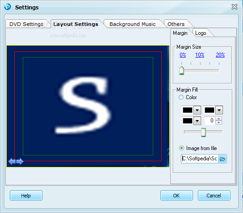Screen dimensions: 243x213
Task: Click the second black swatch in top row
Action: click(x=209, y=110)
